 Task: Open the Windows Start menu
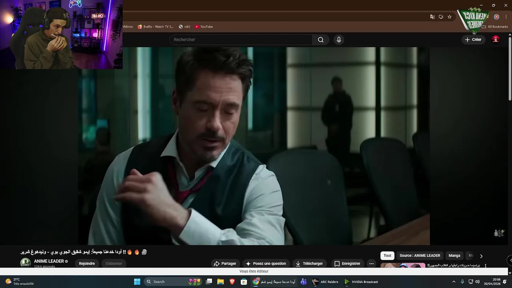(137, 282)
